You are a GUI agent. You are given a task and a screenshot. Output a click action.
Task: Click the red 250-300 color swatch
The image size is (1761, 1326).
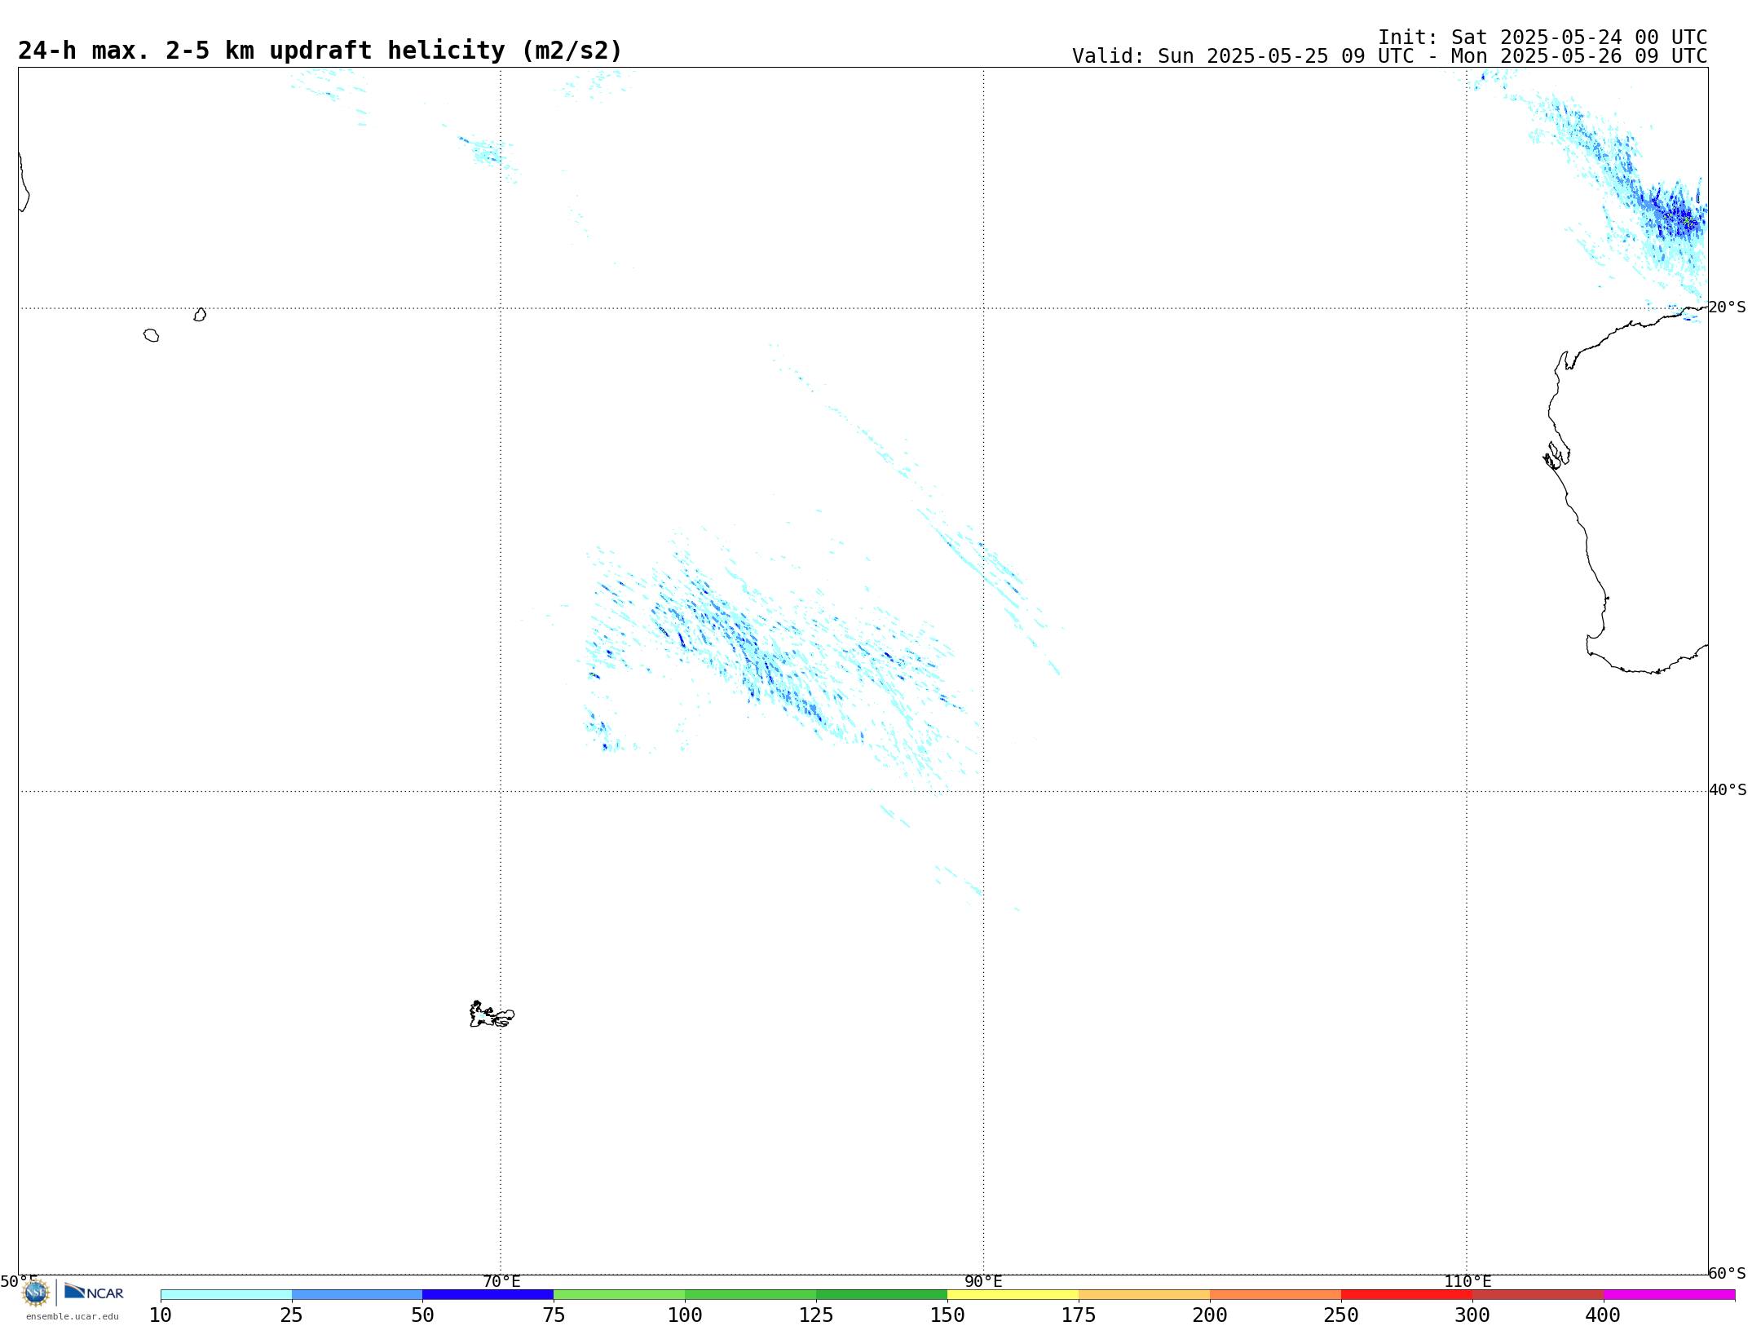point(1407,1295)
